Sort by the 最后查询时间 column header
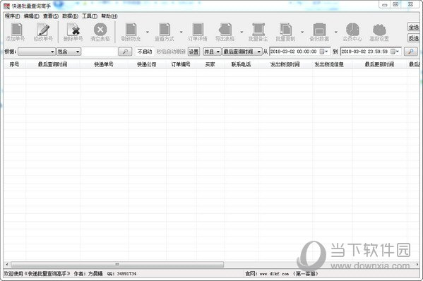The image size is (423, 281). point(52,64)
